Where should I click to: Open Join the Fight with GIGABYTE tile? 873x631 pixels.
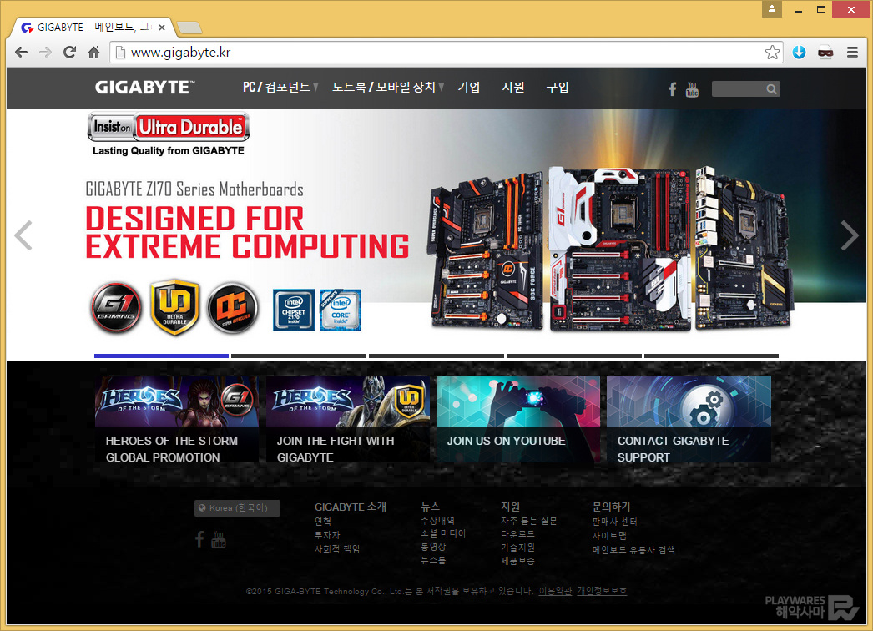pos(347,419)
